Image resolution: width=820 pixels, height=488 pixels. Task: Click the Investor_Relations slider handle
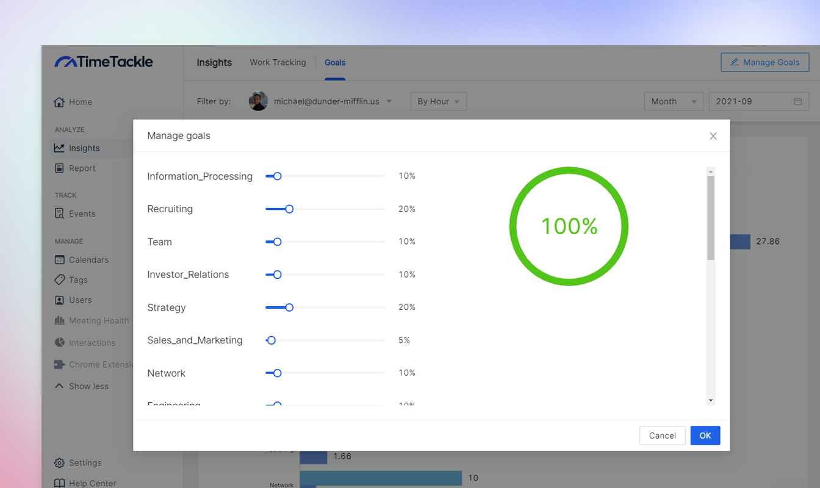click(x=277, y=274)
